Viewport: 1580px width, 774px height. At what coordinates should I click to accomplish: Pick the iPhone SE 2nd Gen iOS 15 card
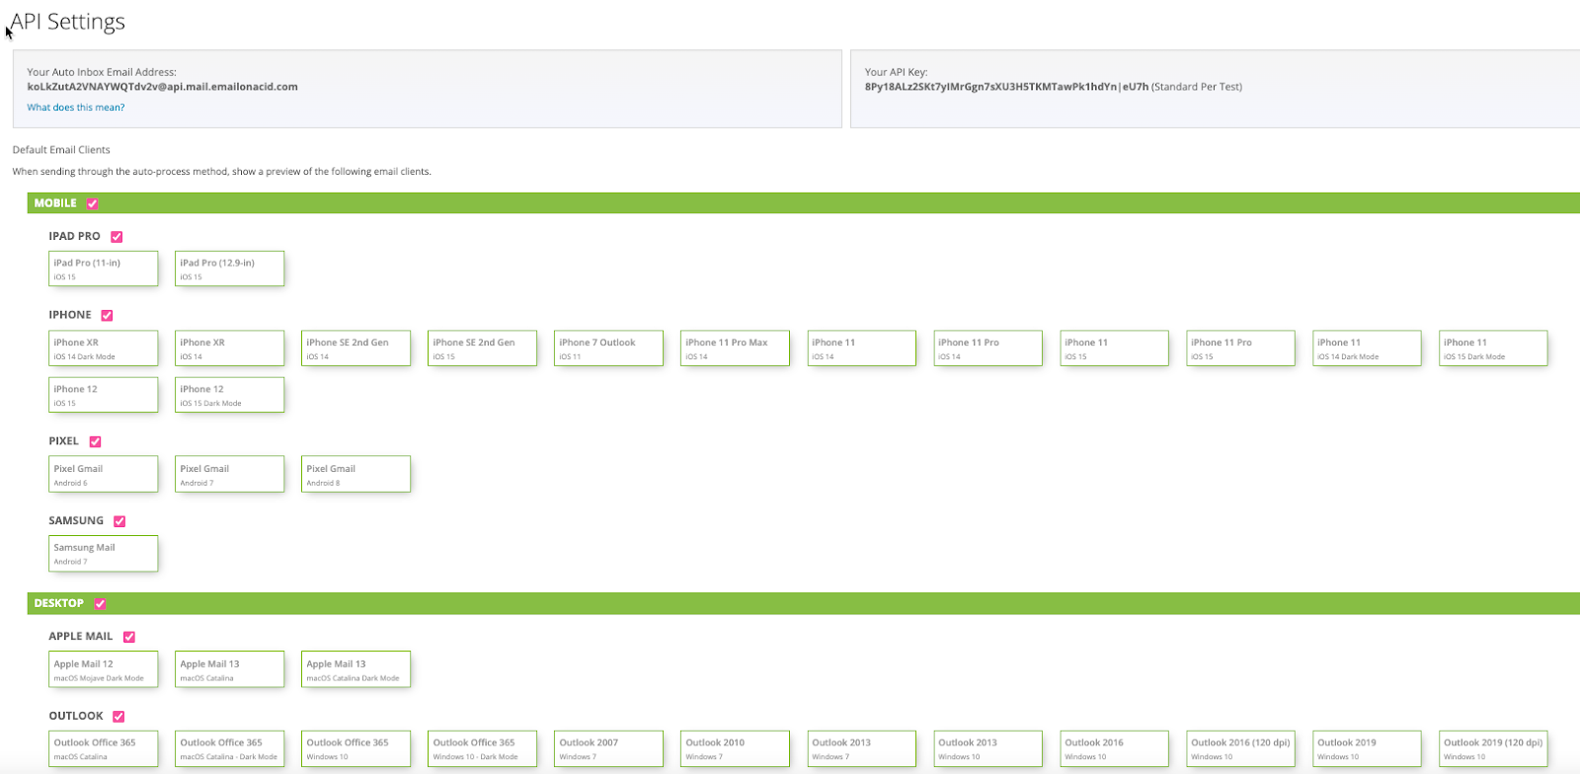pos(483,348)
